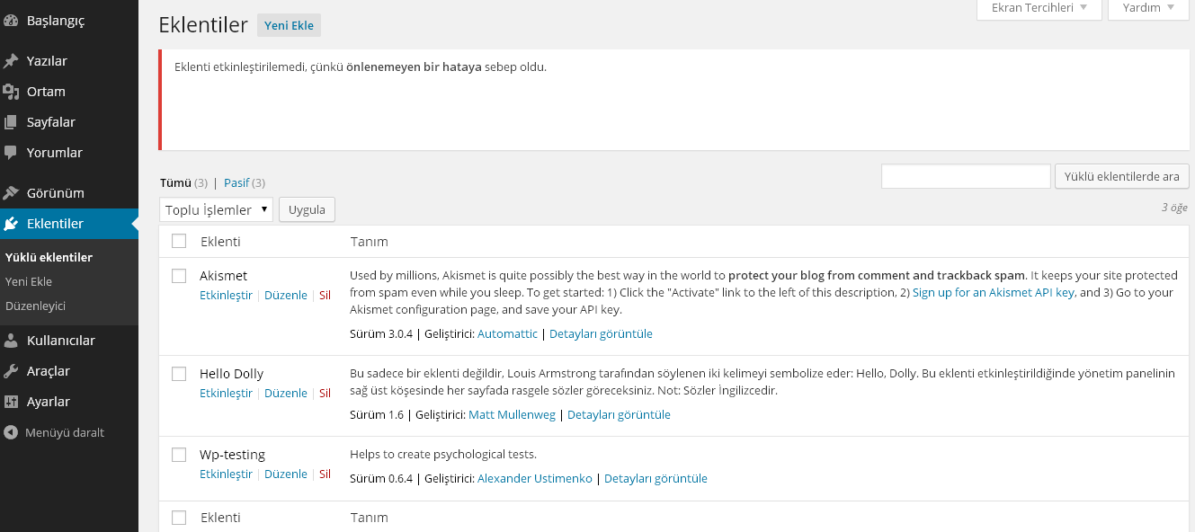Click the Görünüm paintbrush icon
The height and width of the screenshot is (532, 1195).
pyautogui.click(x=11, y=193)
